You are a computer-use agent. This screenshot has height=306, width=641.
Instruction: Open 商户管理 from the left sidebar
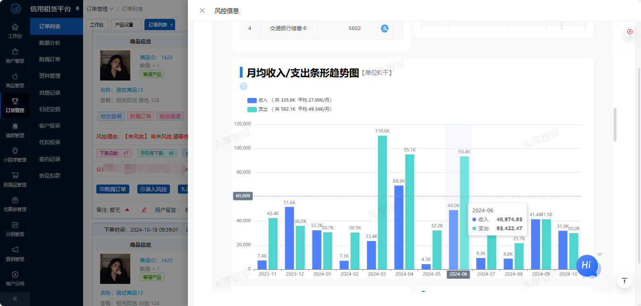(x=15, y=56)
